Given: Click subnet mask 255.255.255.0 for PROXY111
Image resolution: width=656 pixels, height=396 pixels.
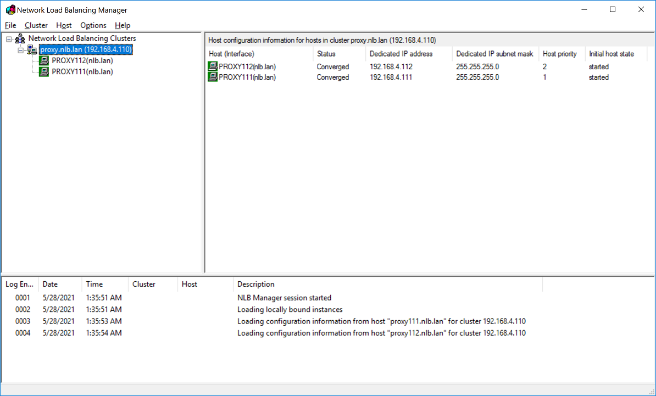Looking at the screenshot, I should point(477,77).
